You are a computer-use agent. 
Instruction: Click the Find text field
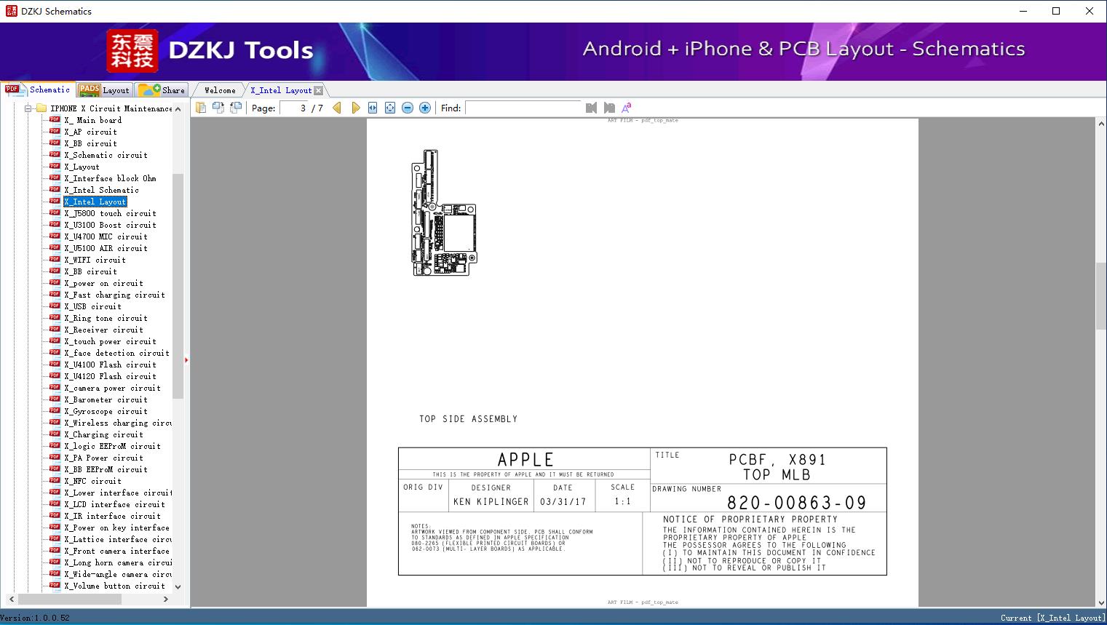point(524,108)
